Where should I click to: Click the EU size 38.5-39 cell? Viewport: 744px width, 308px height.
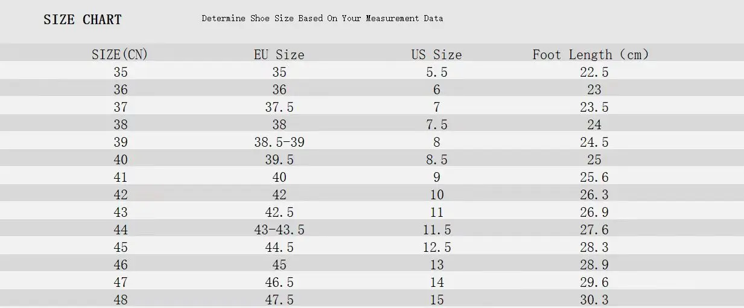tap(279, 142)
